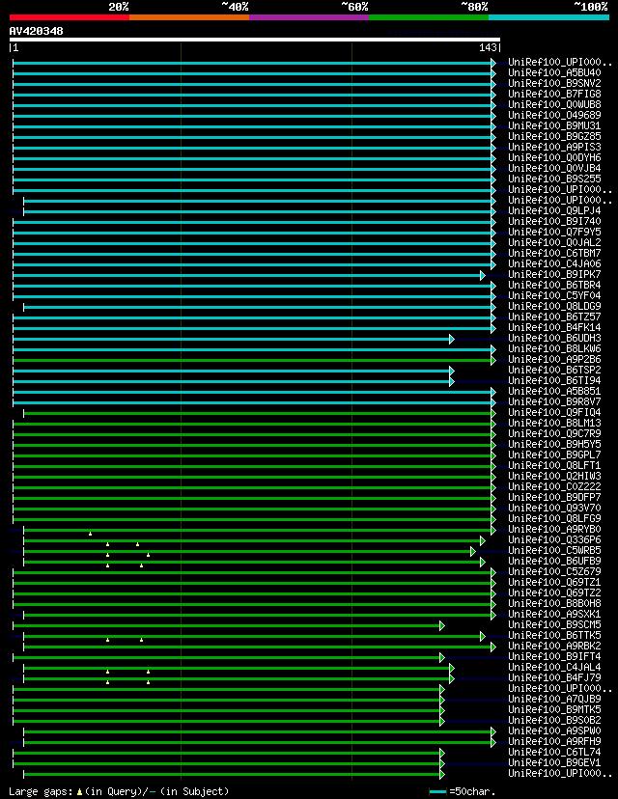Click the arrowhead ending the B6UDH3 alignment
Screen dimensions: 618x799
point(452,339)
